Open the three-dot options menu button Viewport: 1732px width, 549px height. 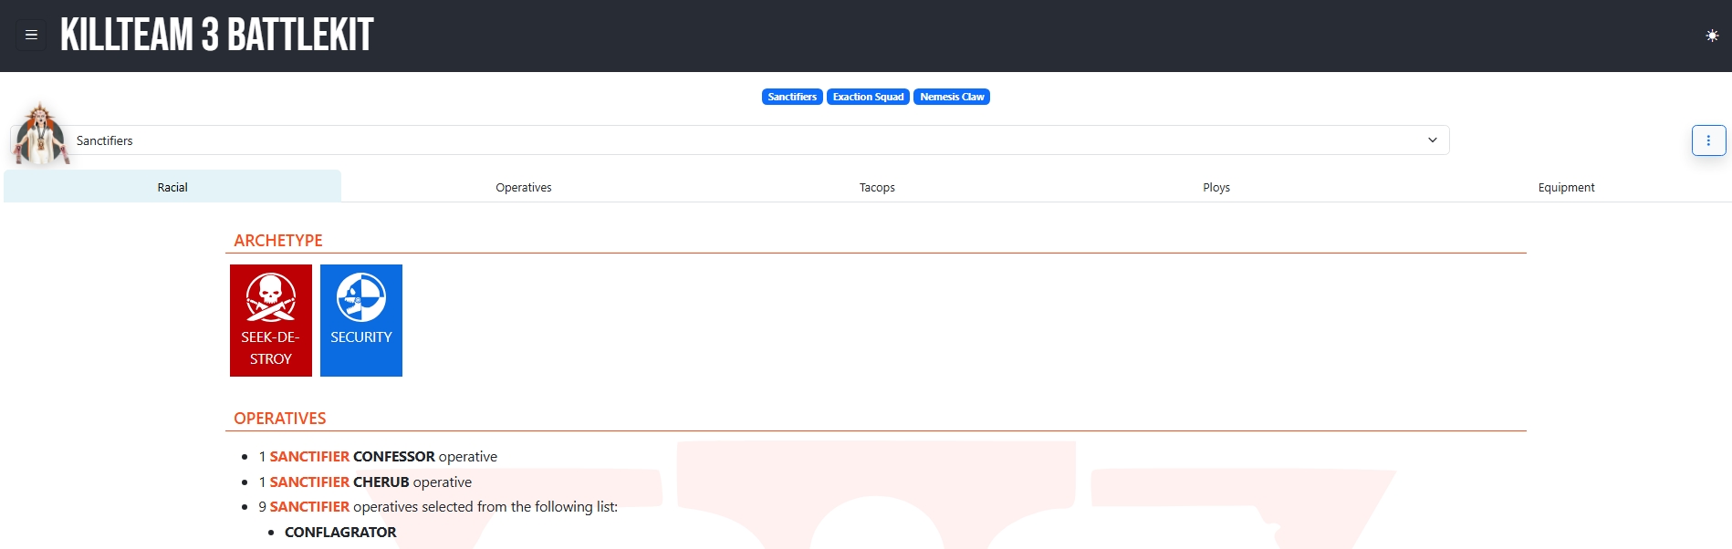click(1708, 140)
